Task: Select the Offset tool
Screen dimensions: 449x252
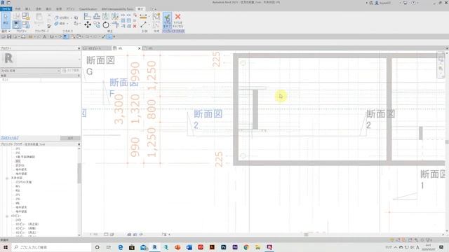Action: tap(97, 17)
